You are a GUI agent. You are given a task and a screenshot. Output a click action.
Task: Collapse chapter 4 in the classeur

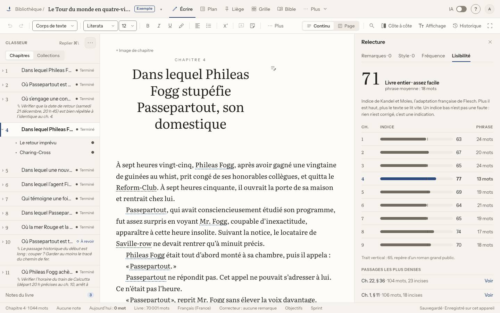(3, 129)
